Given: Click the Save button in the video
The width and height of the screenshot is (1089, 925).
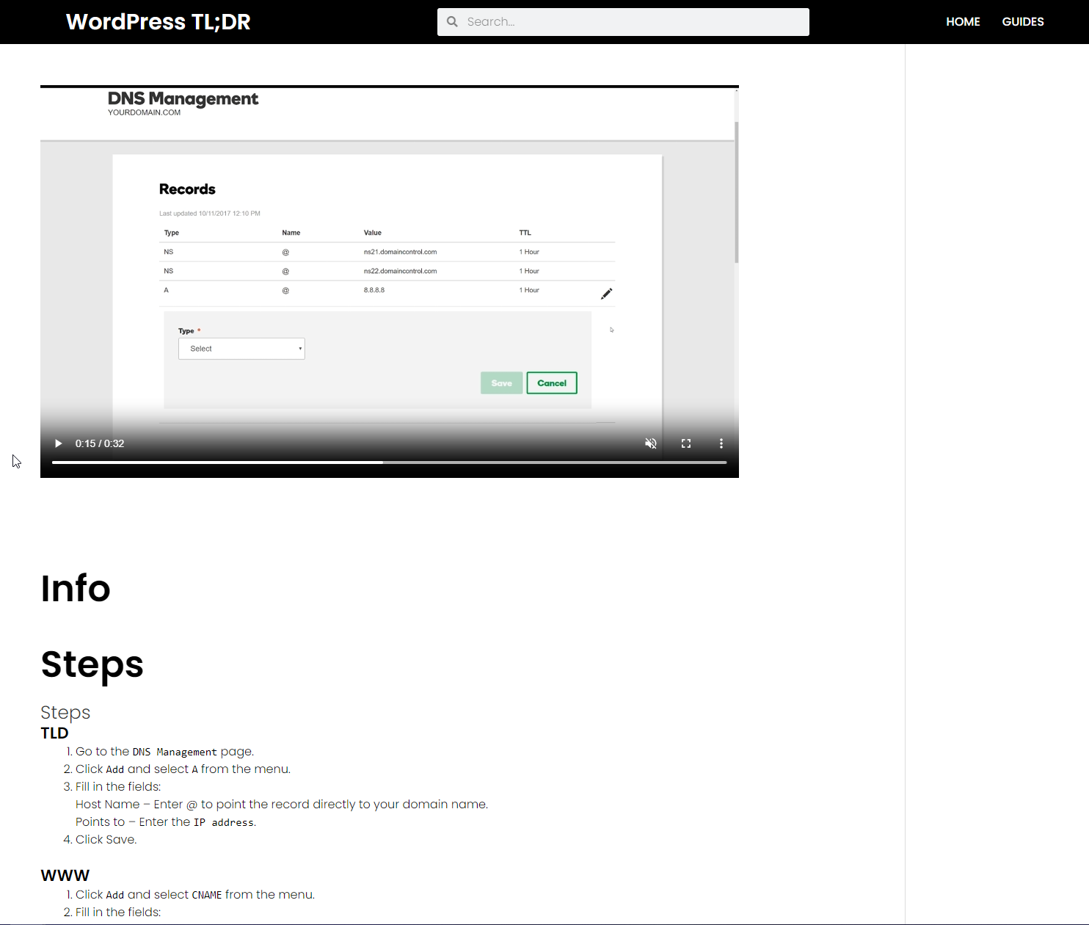Looking at the screenshot, I should pos(502,383).
